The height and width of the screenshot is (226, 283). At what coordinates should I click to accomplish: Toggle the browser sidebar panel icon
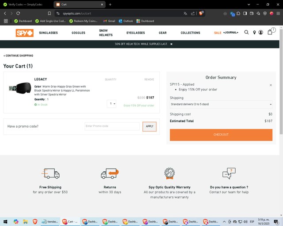(x=245, y=13)
